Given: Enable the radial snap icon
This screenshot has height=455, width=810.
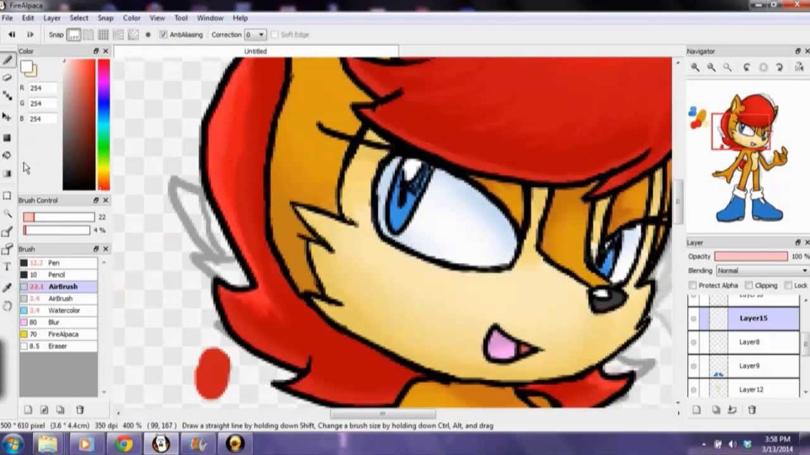Looking at the screenshot, I should pyautogui.click(x=133, y=35).
